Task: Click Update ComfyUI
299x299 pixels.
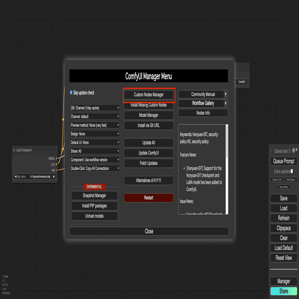Action: coord(149,153)
